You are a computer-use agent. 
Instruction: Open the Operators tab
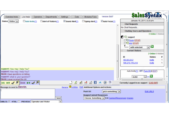pos(38,17)
